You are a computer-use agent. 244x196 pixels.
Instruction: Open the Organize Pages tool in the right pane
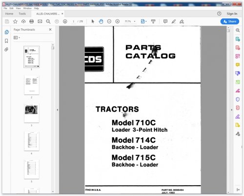click(238, 56)
